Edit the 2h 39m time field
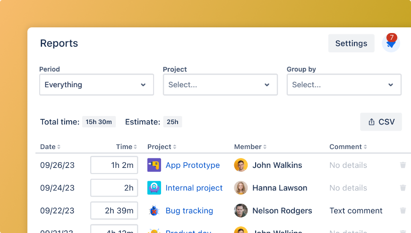The height and width of the screenshot is (233, 411). click(x=114, y=210)
